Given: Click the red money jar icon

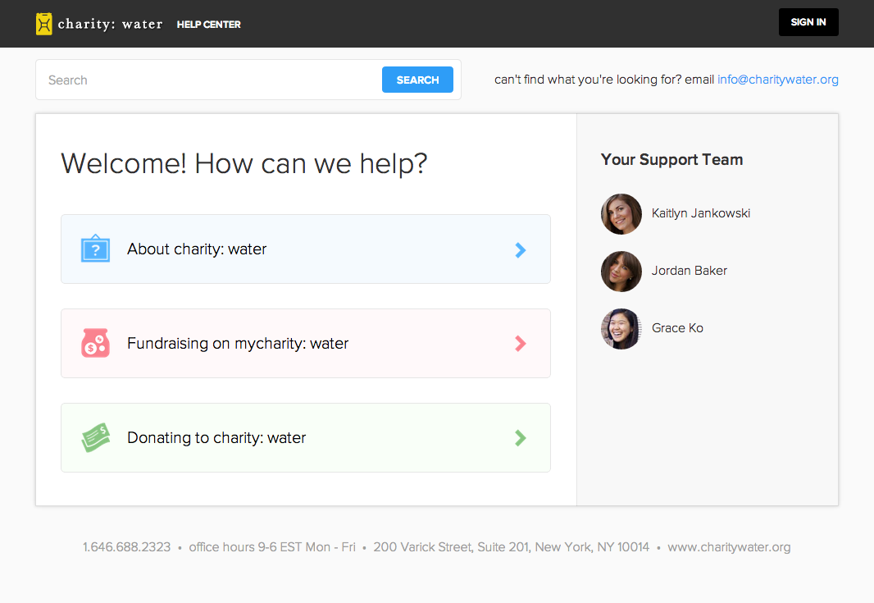Looking at the screenshot, I should coord(95,342).
